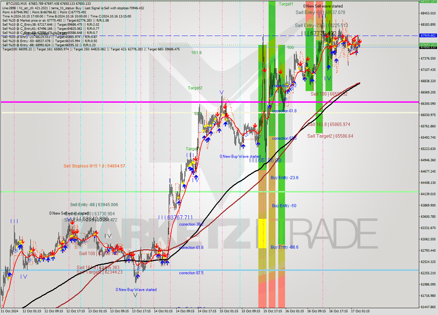Click the 68453.010 price axis value
This screenshot has height=315, width=438.
428,13
